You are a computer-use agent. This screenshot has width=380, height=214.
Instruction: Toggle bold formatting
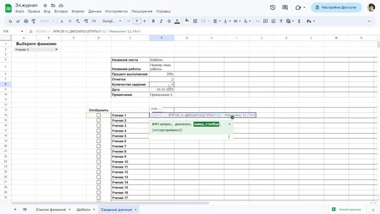tap(153, 21)
